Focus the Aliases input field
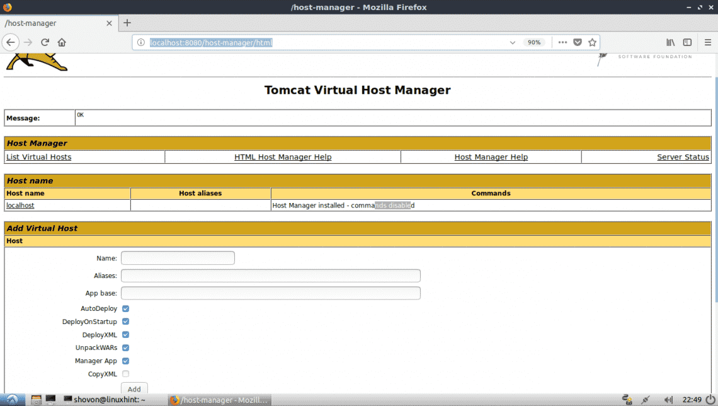 [x=271, y=275]
